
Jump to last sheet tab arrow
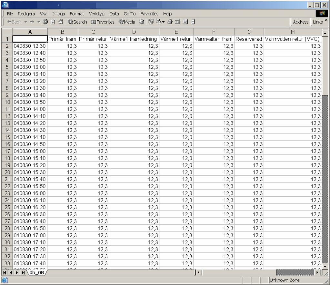pyautogui.click(x=23, y=273)
